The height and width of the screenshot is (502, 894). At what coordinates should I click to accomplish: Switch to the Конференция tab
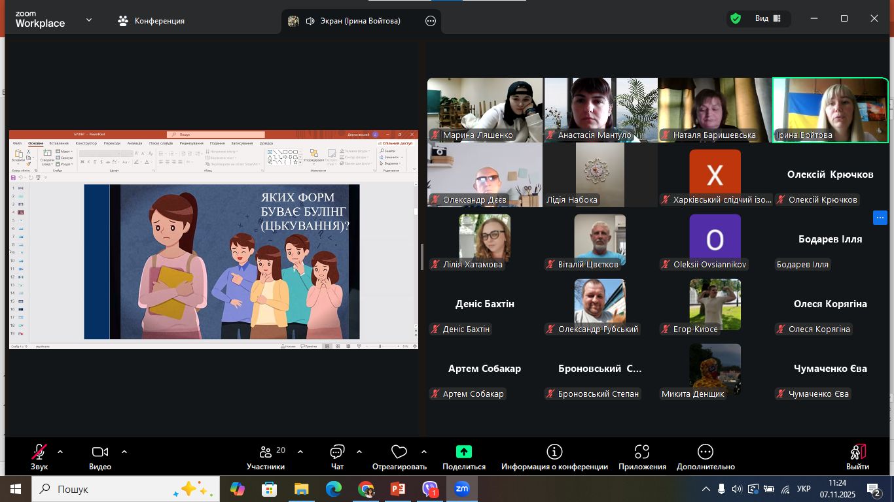click(x=151, y=21)
